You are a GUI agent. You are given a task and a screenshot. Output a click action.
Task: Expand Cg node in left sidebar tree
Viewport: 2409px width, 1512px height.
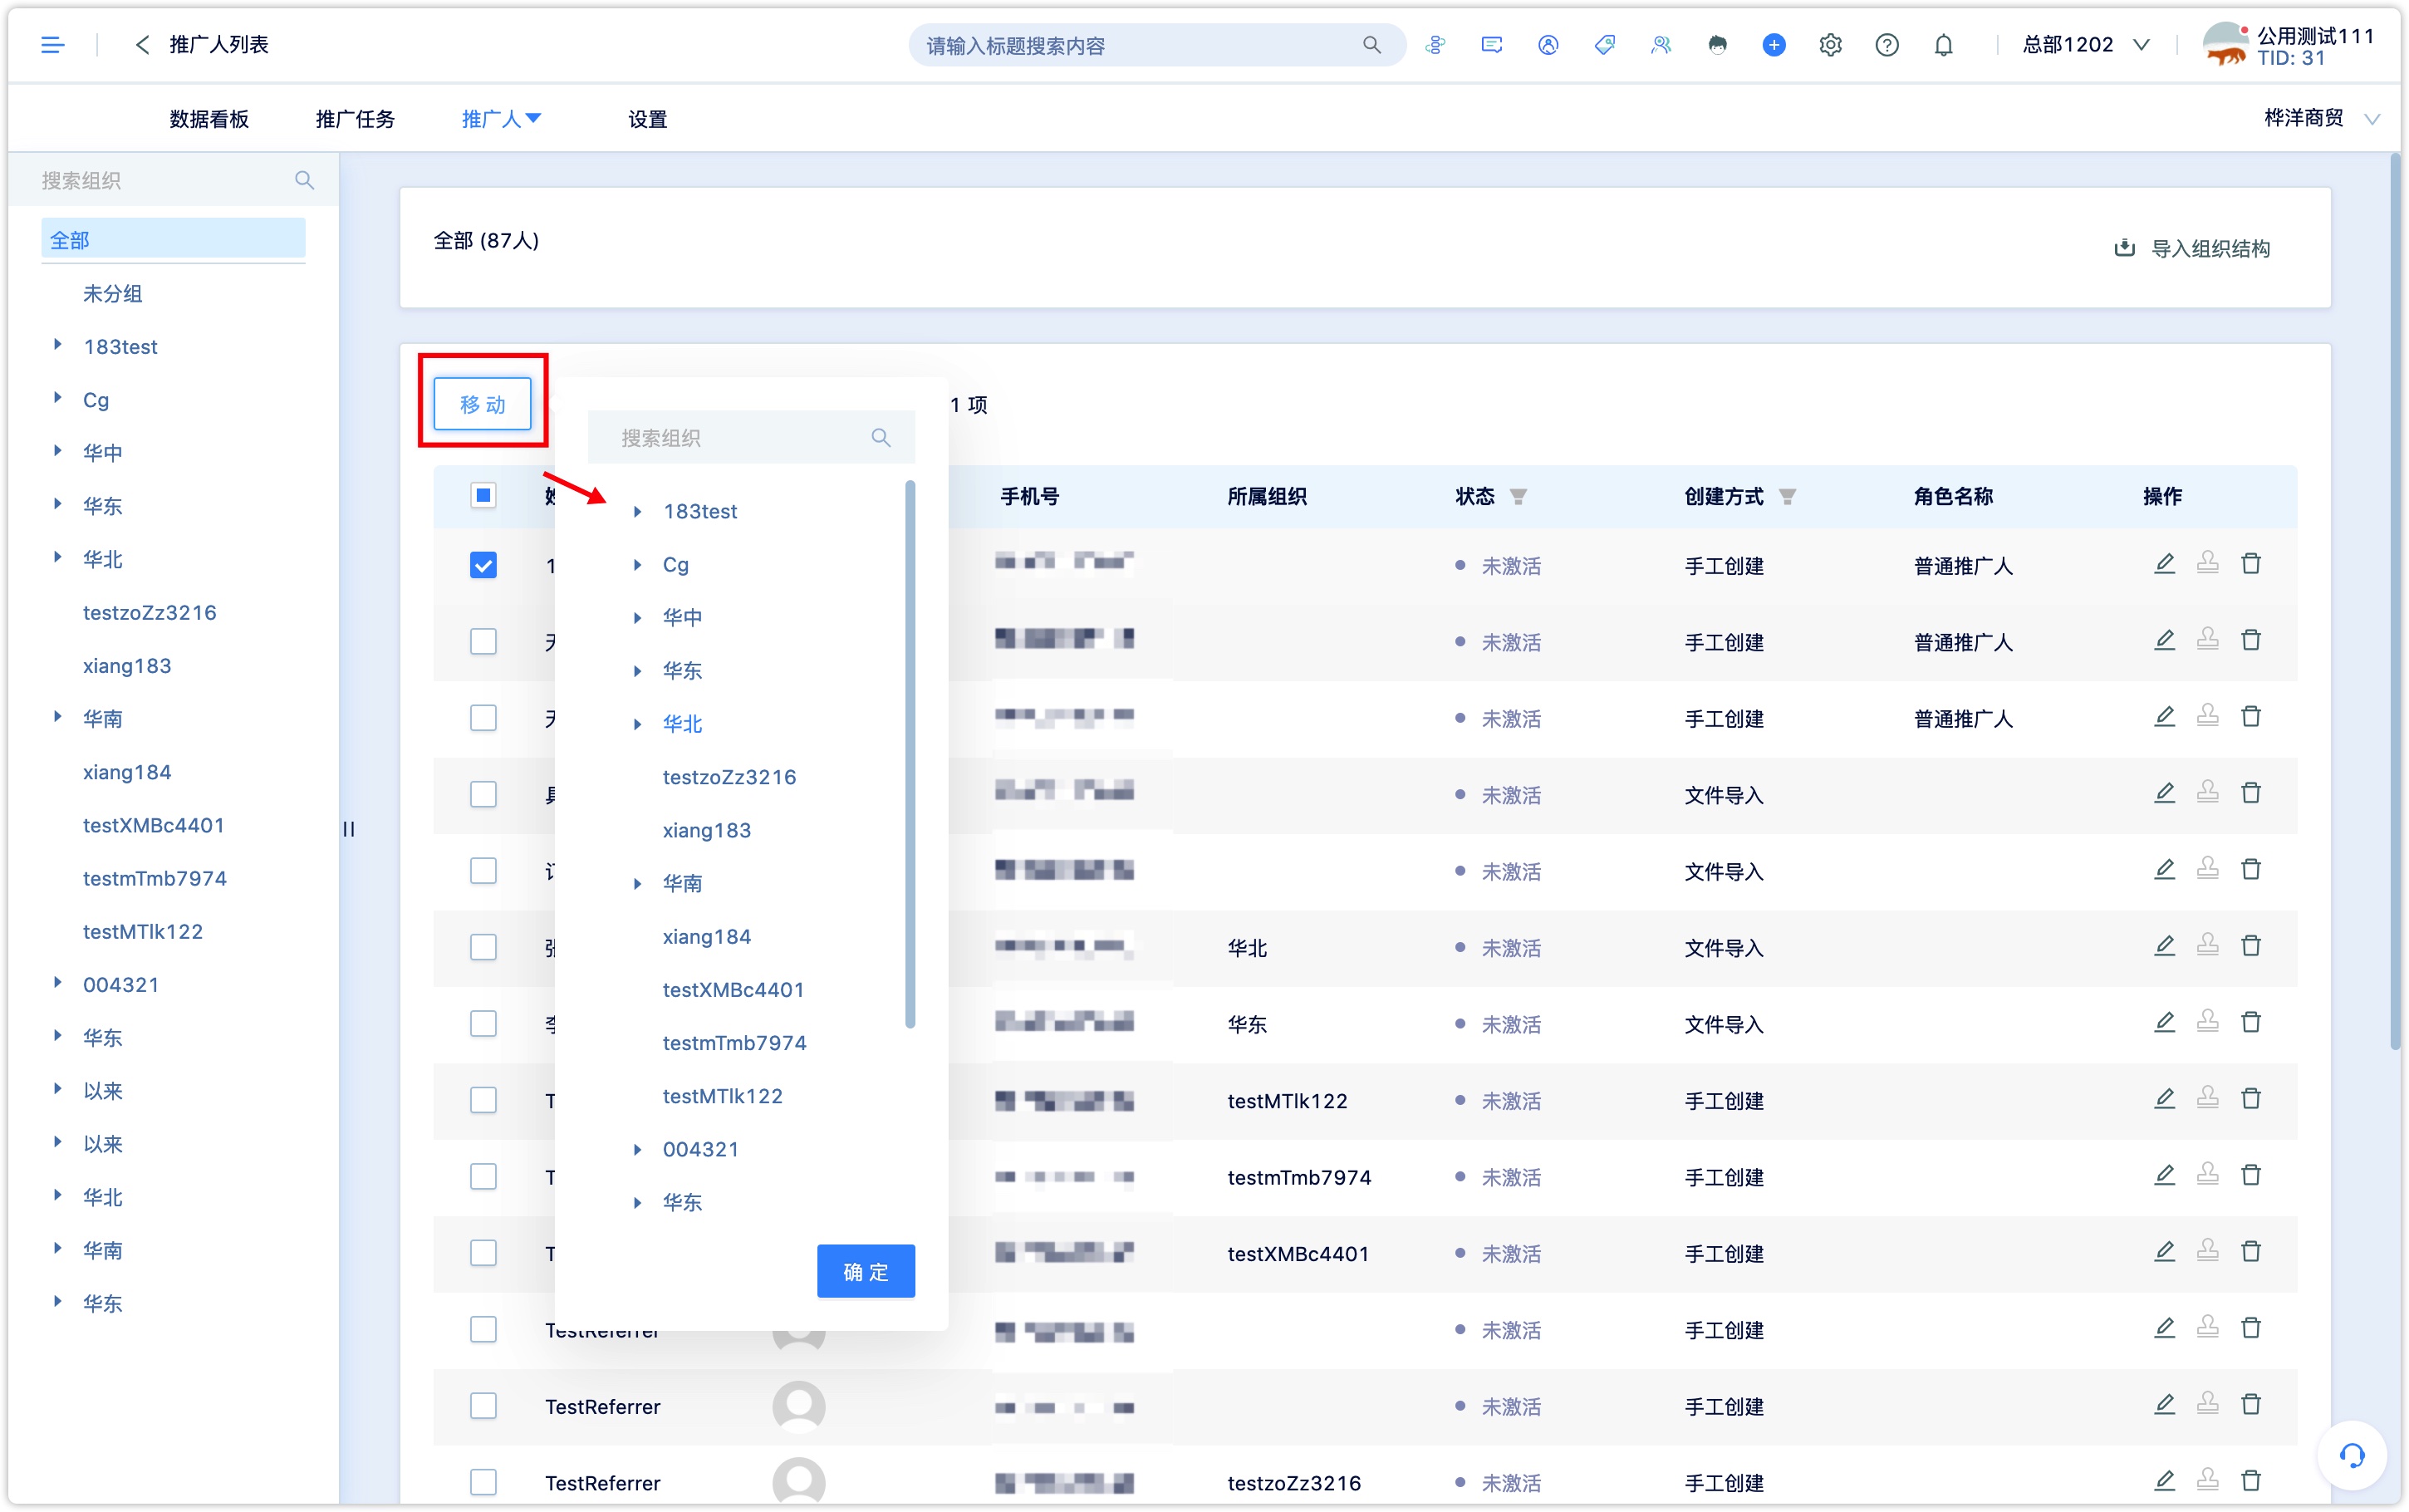click(x=58, y=398)
